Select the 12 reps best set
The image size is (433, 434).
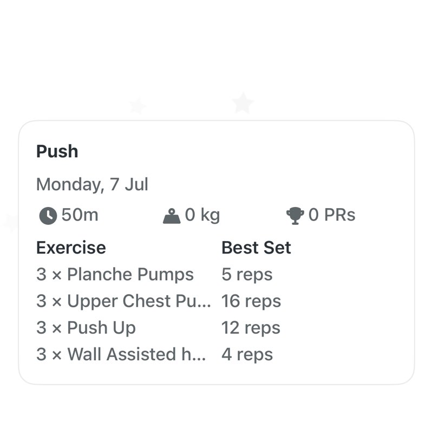pos(251,328)
